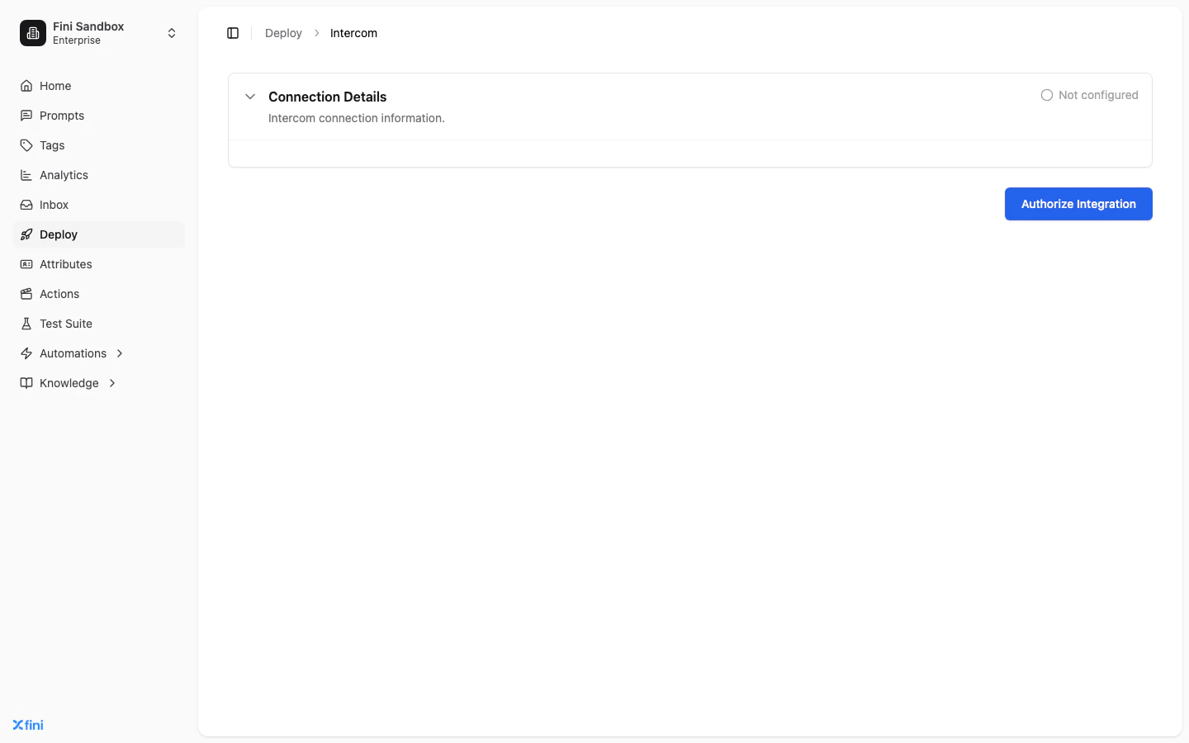The image size is (1189, 743).
Task: Collapse the Connection Details section chevron
Action: [x=250, y=97]
